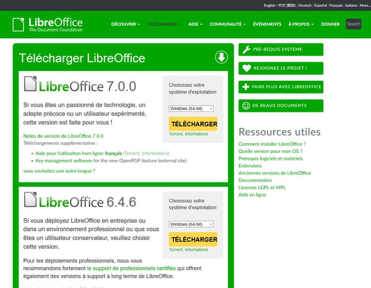The image size is (371, 288).
Task: Click the document icon next to LibreOffice 7.0.0
Action: tap(30, 84)
